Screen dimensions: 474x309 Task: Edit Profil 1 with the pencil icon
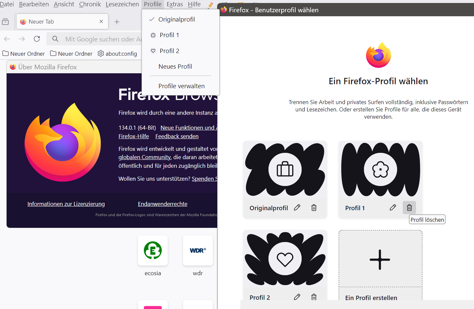pyautogui.click(x=393, y=208)
